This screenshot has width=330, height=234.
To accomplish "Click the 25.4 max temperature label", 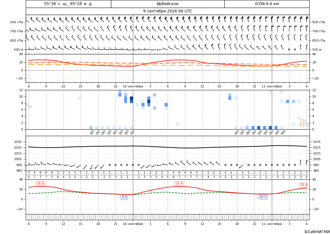I will click(x=179, y=183).
